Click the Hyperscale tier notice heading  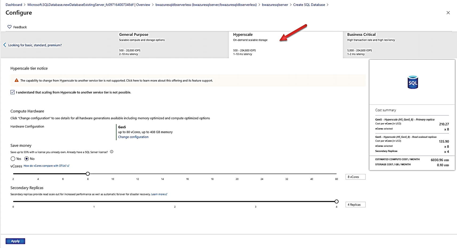point(29,68)
